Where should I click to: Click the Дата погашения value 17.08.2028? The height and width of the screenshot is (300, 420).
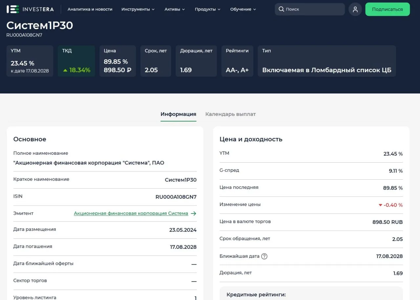[183, 247]
